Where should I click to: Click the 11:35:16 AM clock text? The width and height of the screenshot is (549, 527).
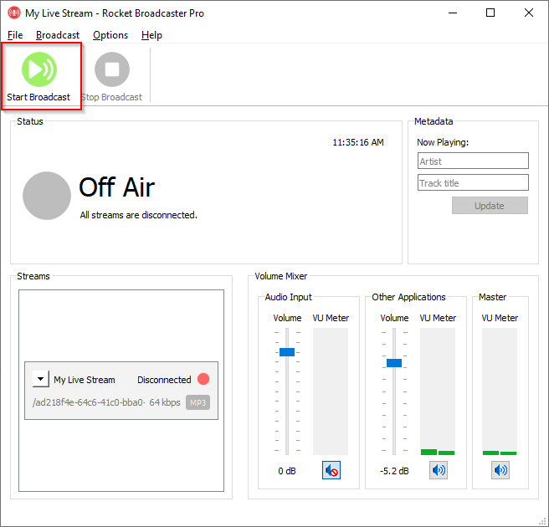(358, 142)
